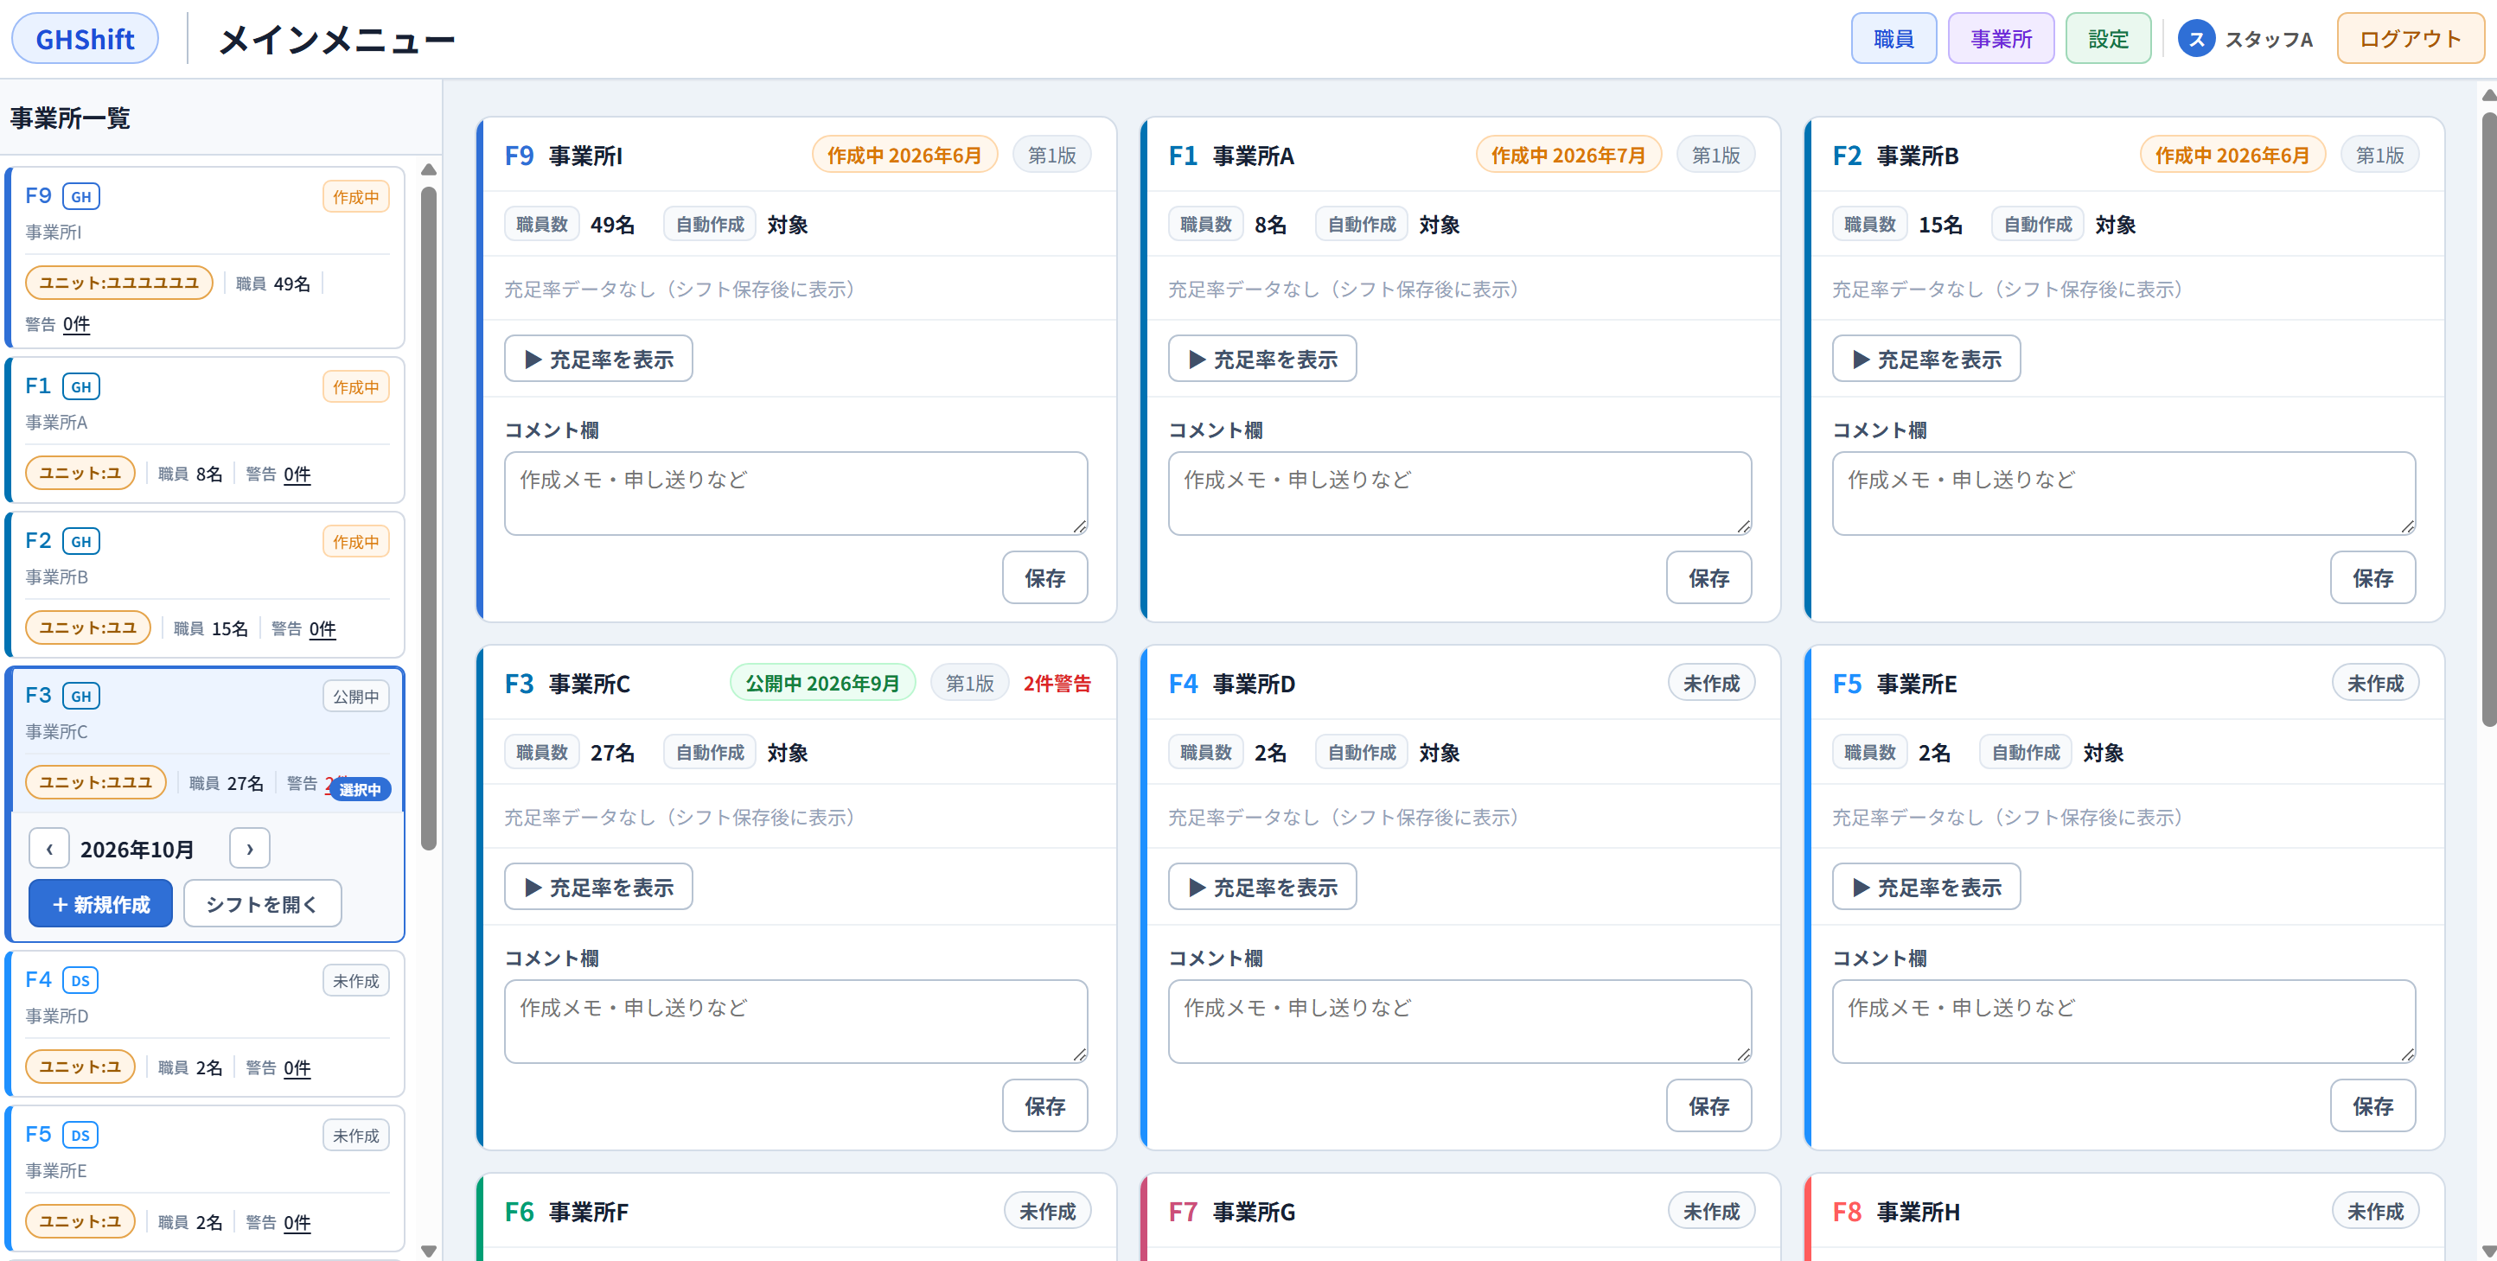2497x1261 pixels.
Task: Click the GHShift logo badge
Action: pyautogui.click(x=86, y=39)
